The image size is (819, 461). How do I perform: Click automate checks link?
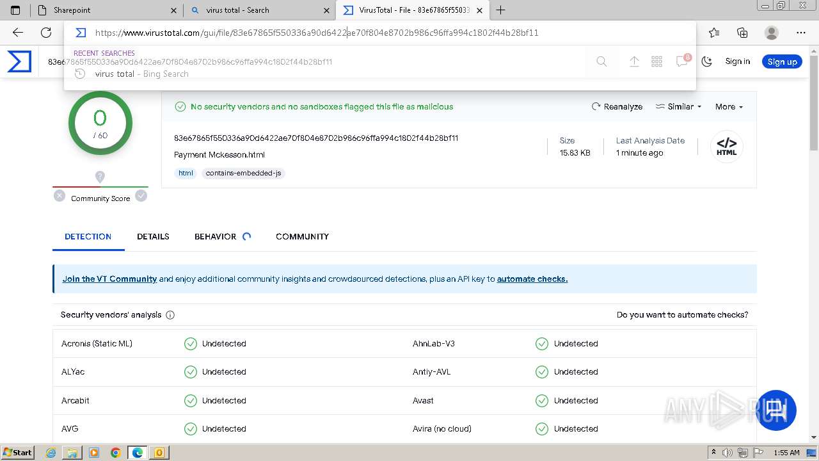[532, 279]
